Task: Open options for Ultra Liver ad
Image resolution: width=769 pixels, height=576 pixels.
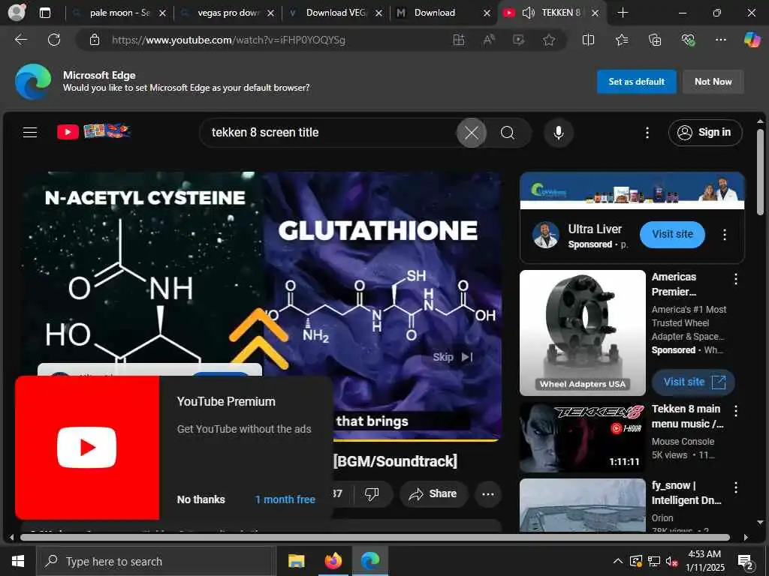Action: point(725,235)
